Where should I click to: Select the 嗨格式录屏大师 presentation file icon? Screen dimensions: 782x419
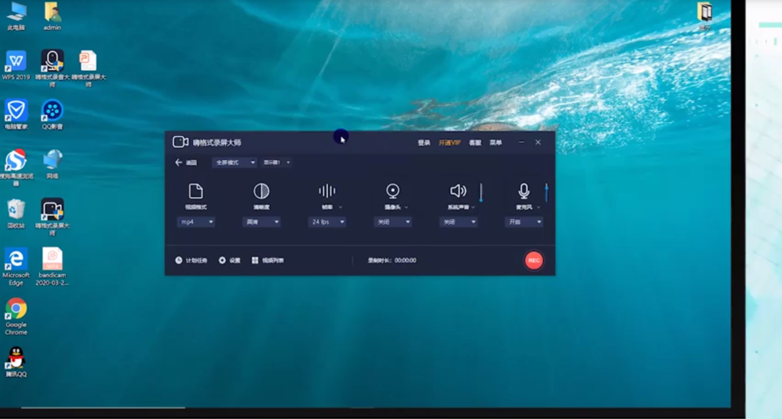coord(89,68)
